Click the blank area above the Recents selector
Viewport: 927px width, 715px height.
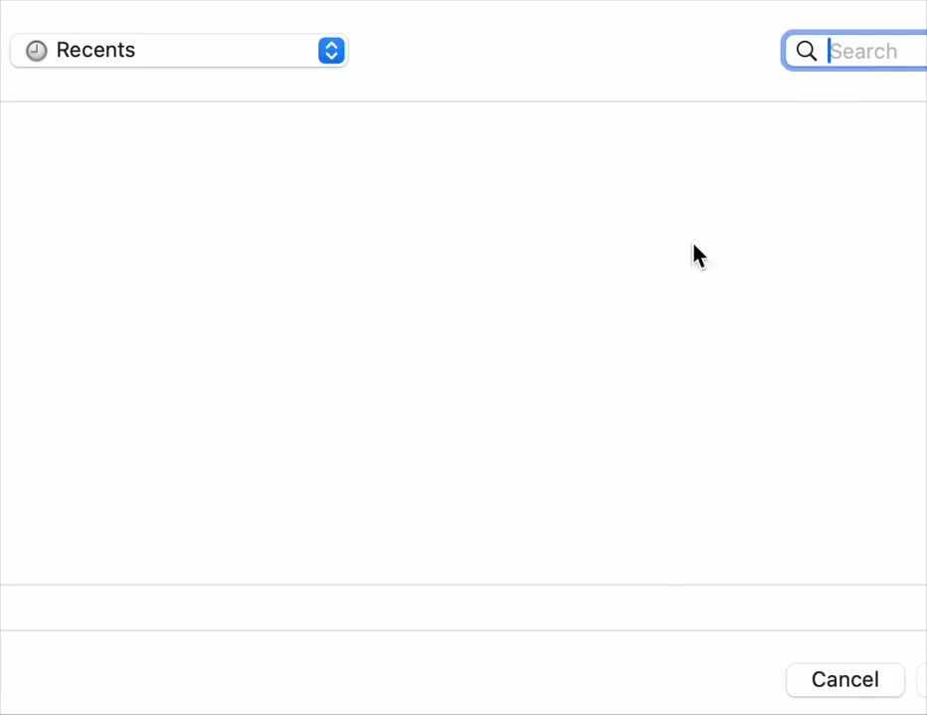click(179, 15)
